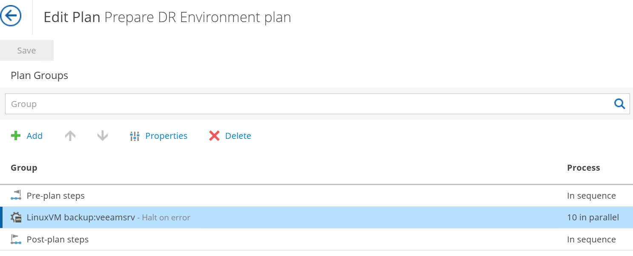Save the Prepare DR Environment plan
The image size is (633, 256).
click(26, 50)
